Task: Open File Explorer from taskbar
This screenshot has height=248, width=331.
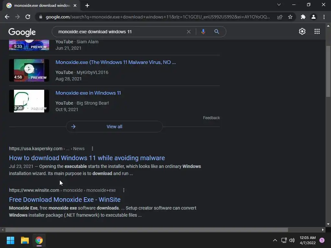Action: click(25, 240)
